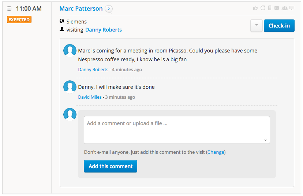The width and height of the screenshot is (303, 196).
Task: Focus the Add a comment text field
Action: pos(177,130)
